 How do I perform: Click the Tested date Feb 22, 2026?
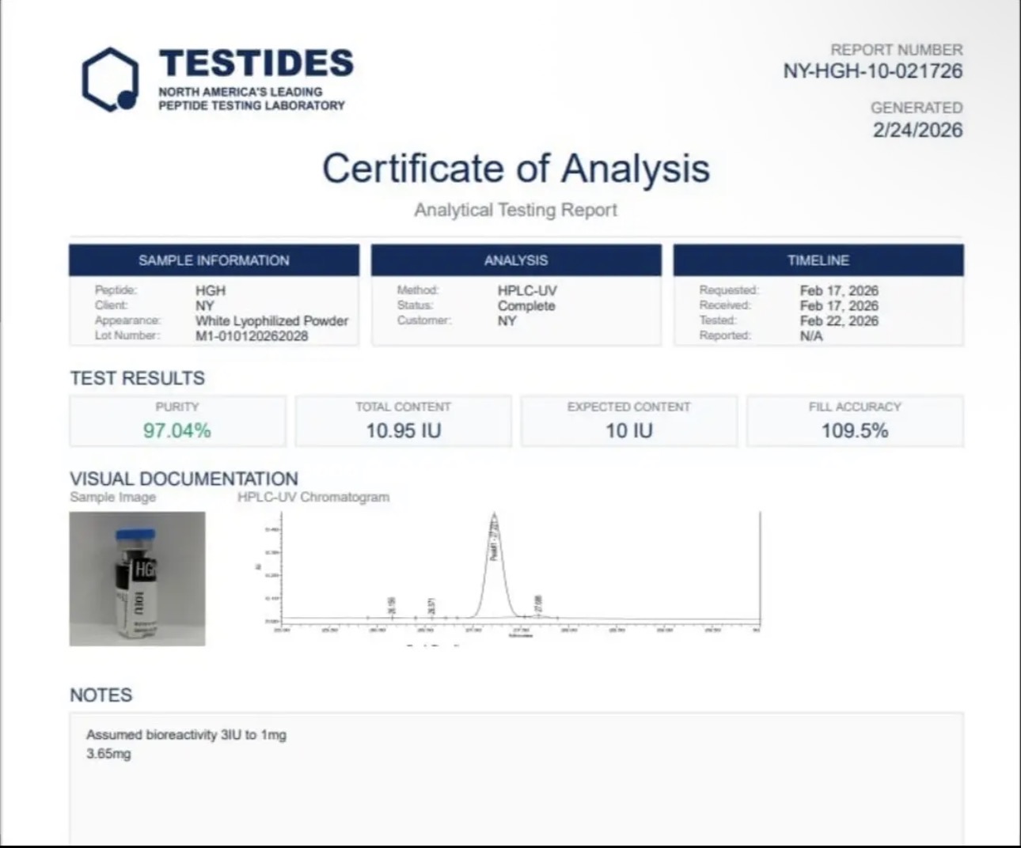[839, 321]
